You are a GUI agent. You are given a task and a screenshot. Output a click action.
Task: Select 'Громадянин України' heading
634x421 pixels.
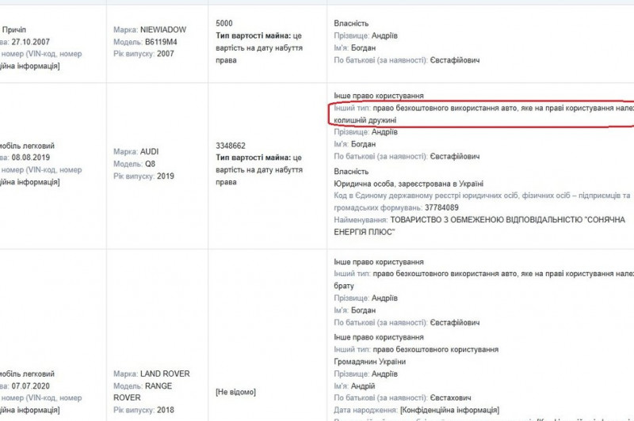tap(370, 362)
